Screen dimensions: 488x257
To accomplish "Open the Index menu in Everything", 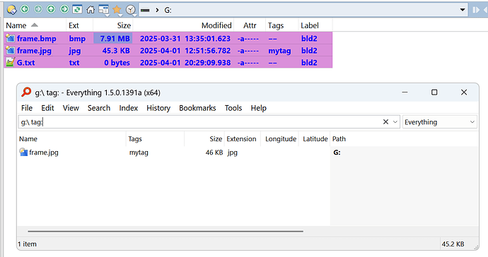I will click(129, 108).
